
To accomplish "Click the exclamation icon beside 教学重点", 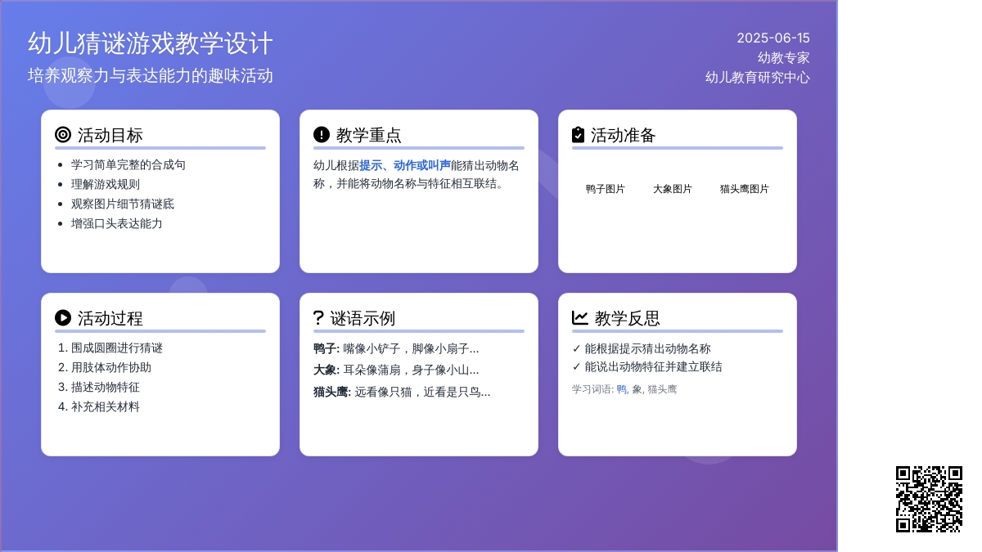I will tap(322, 135).
